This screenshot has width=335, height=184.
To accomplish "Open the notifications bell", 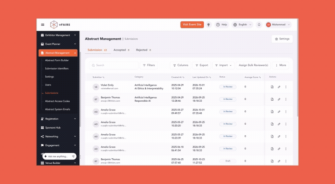I will tap(259, 25).
